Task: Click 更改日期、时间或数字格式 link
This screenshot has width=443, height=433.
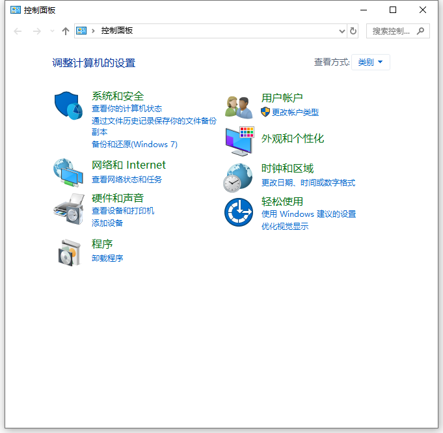Action: pos(308,183)
